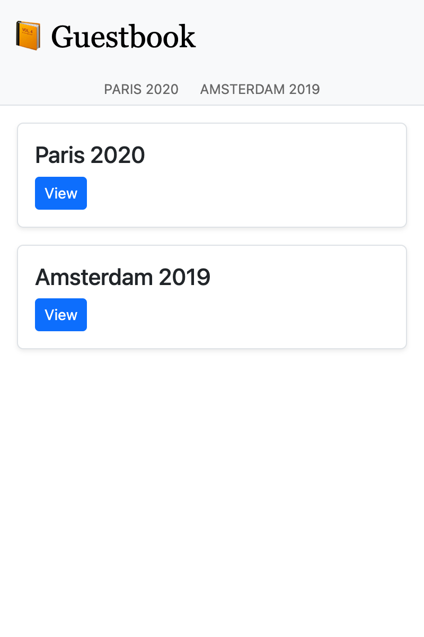
Task: Click the orange book icon
Action: (x=28, y=36)
